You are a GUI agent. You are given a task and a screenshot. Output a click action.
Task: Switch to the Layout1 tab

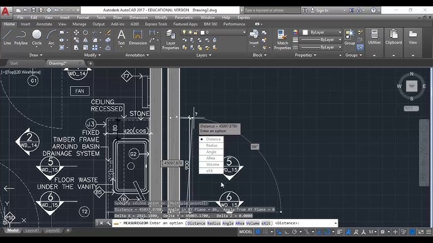point(32,230)
